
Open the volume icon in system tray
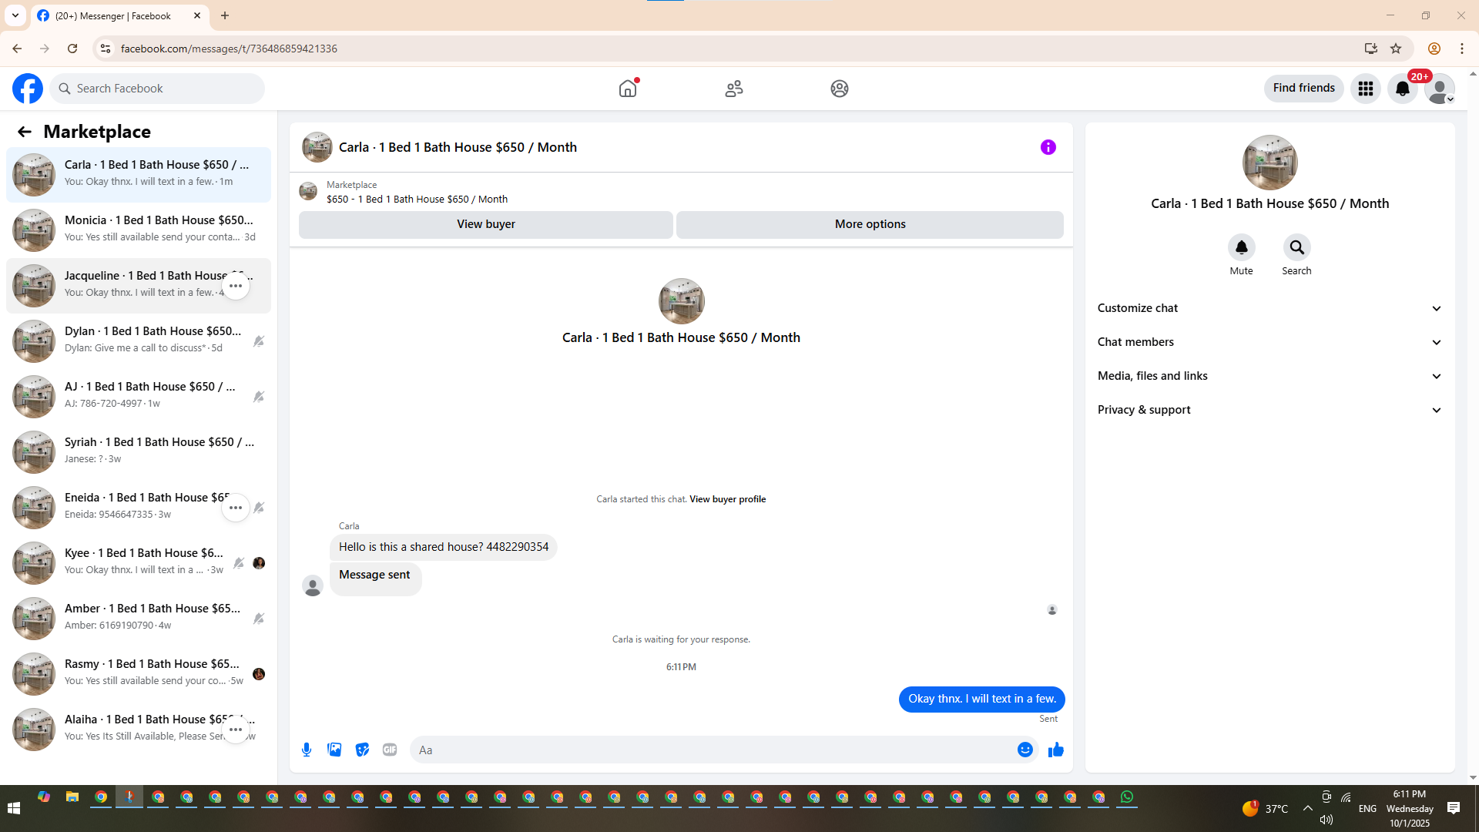click(x=1326, y=820)
